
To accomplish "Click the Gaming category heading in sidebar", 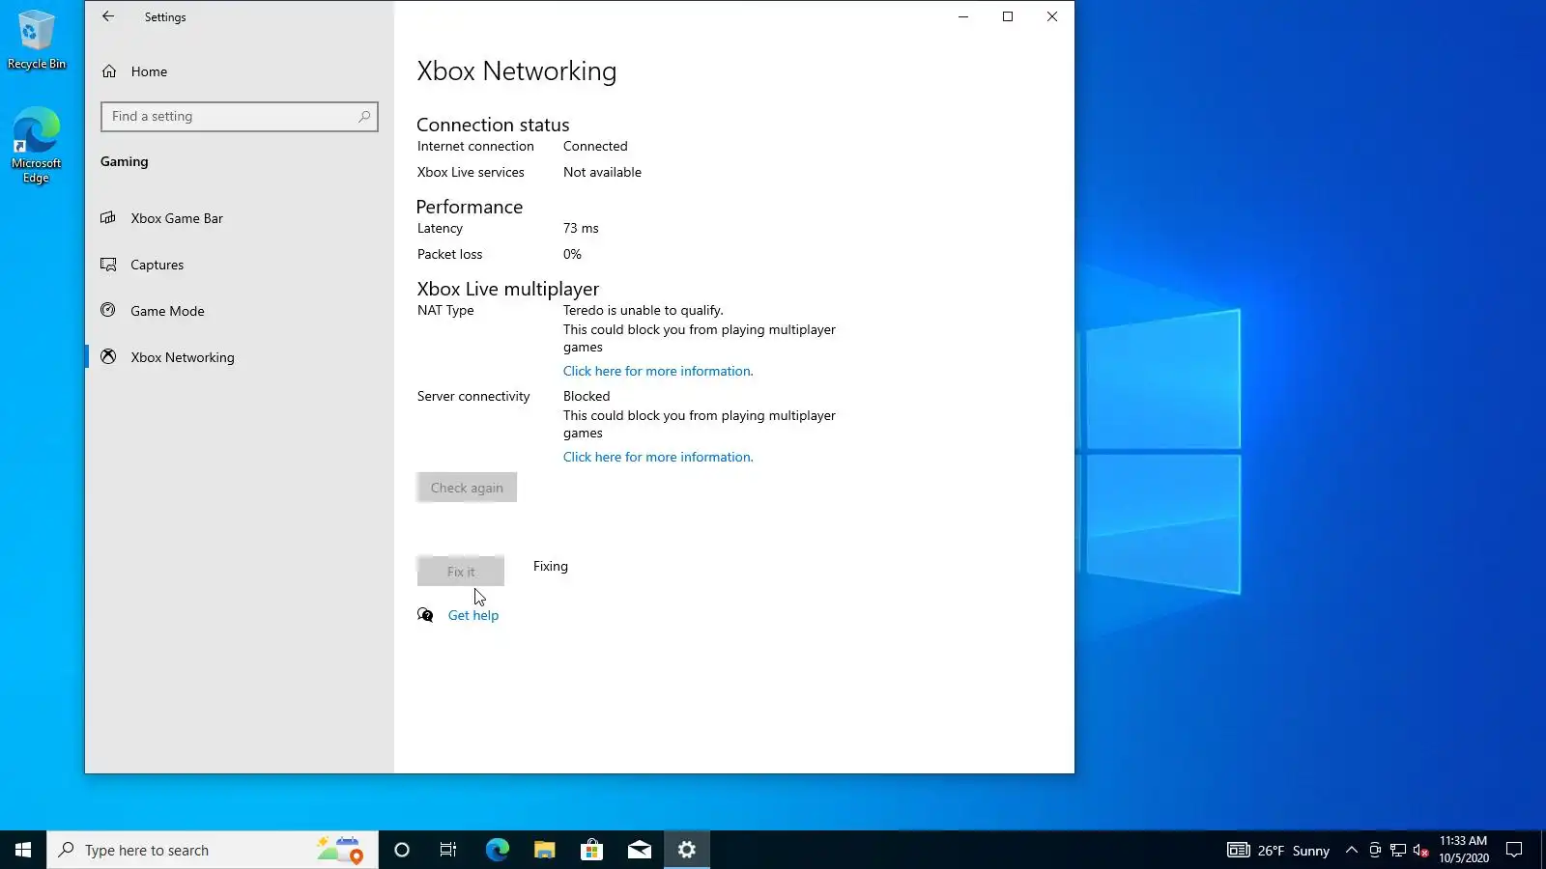I will coord(125,161).
